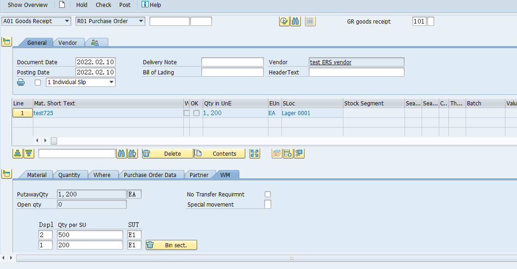Click the Item list display icon
517x269 pixels.
tap(310, 21)
